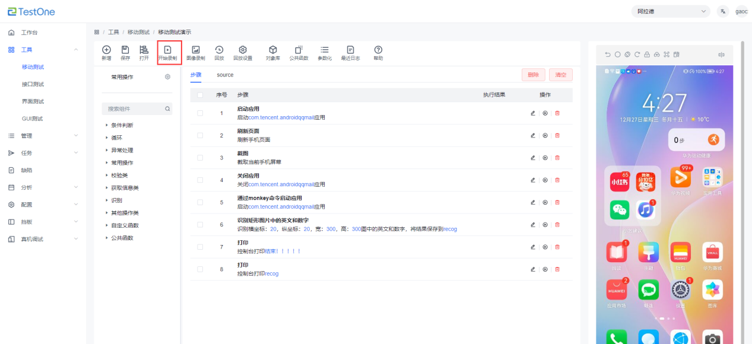Toggle the select-all checkbox in table header
Screen dimensions: 752x344
pyautogui.click(x=200, y=95)
